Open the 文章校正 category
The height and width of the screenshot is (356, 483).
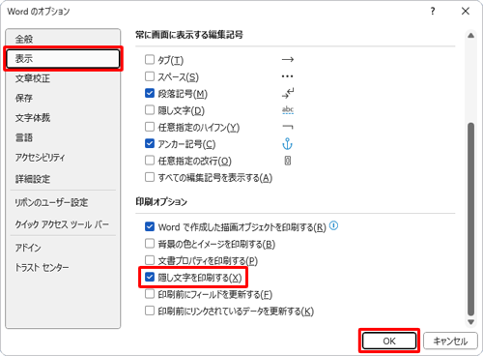[63, 78]
